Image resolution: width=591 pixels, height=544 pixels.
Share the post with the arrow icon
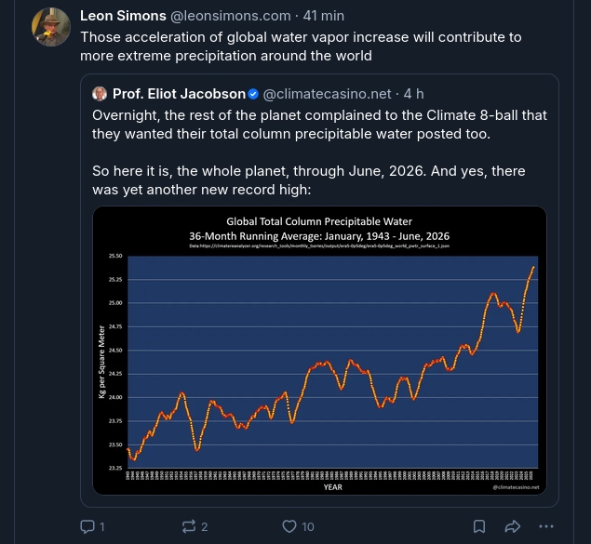513,526
